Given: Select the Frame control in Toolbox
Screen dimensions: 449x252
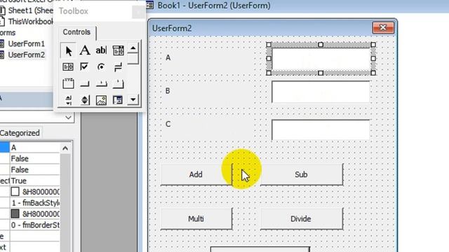Looking at the screenshot, I should point(68,84).
